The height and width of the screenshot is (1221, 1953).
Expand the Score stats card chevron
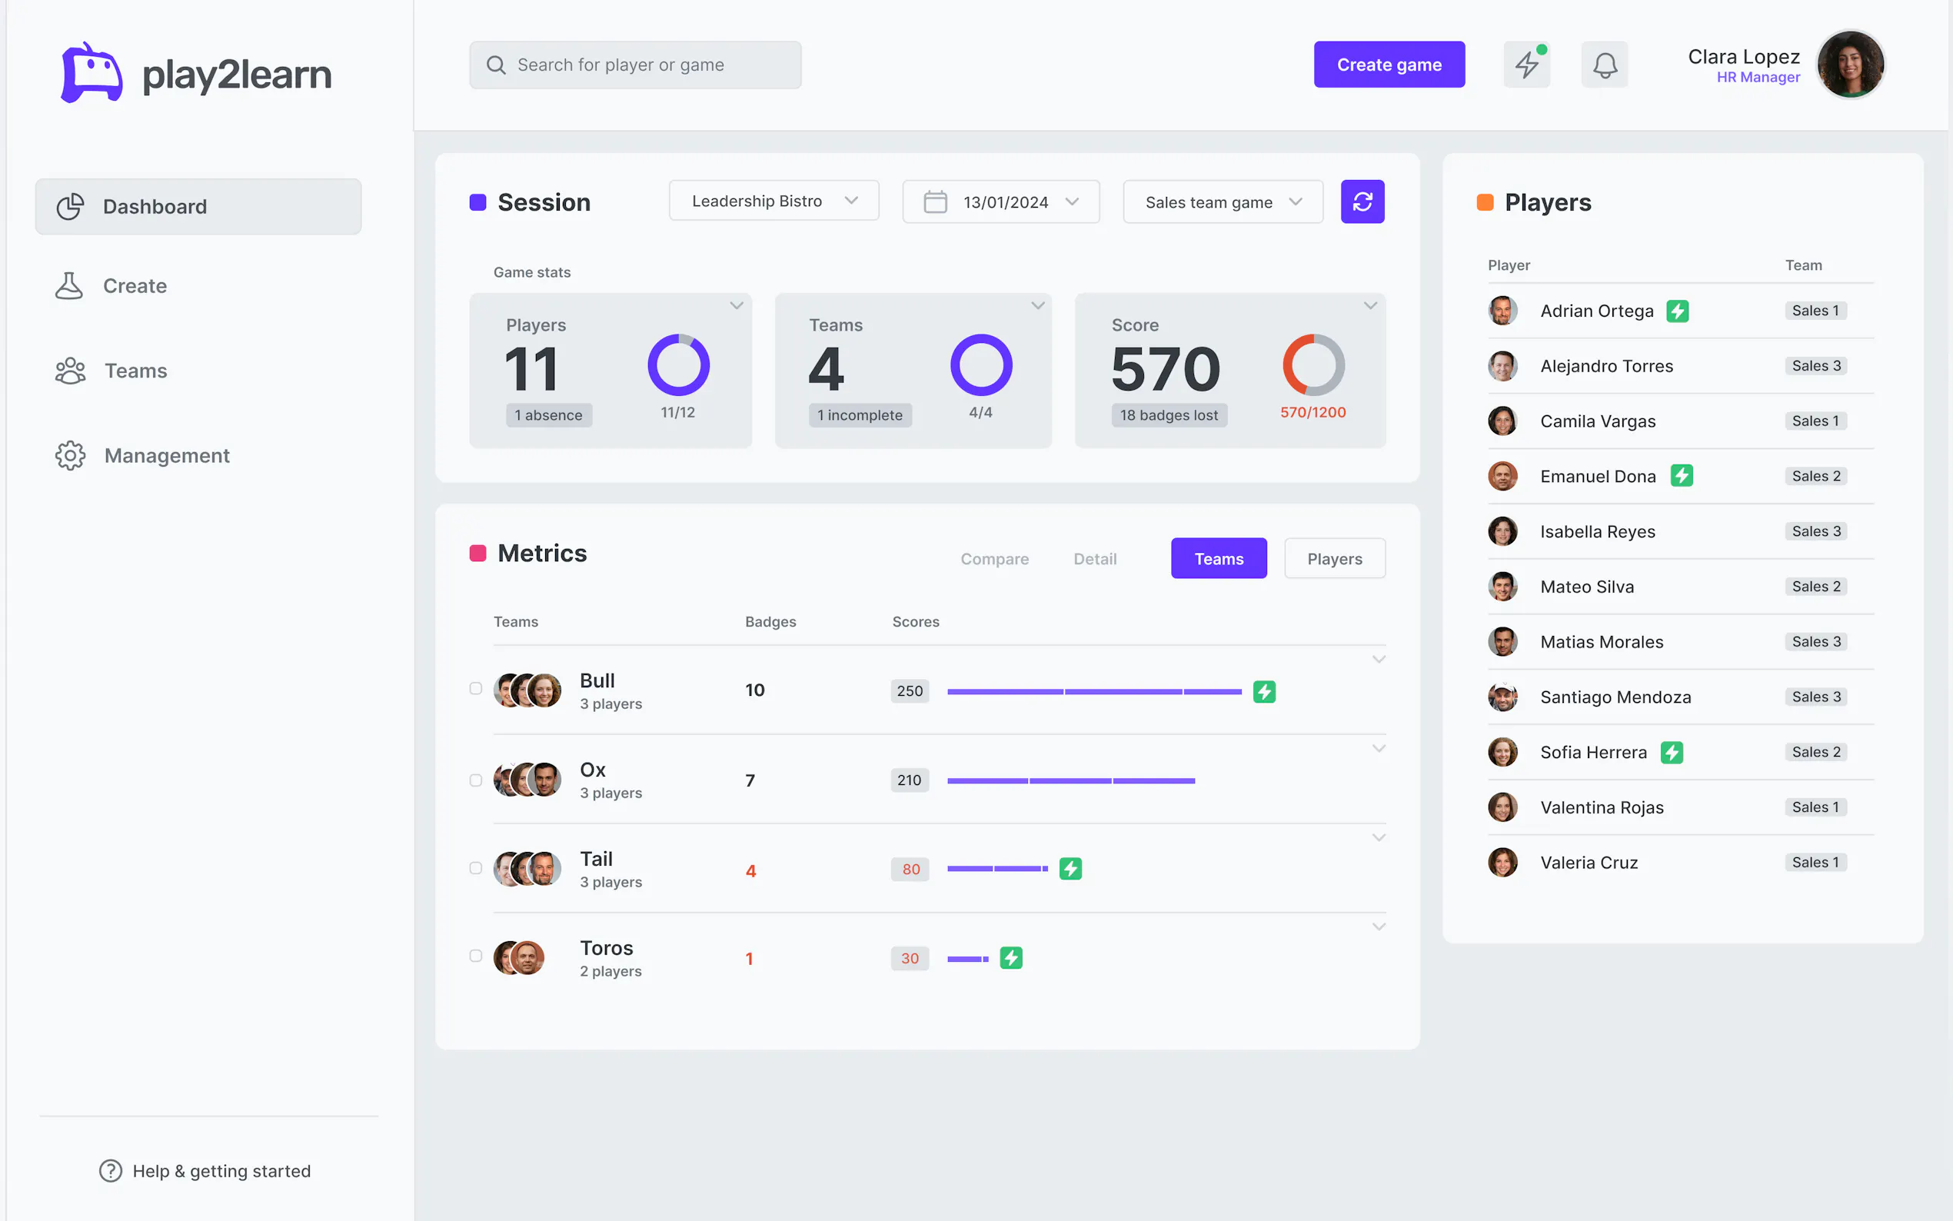[1370, 305]
